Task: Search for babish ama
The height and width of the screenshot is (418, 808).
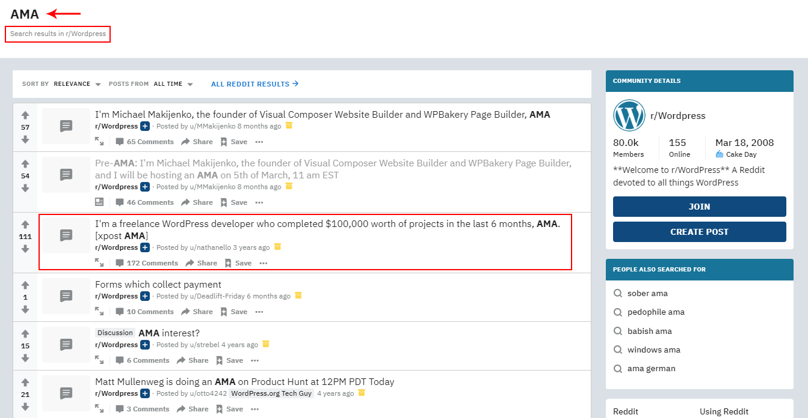Action: click(x=649, y=331)
